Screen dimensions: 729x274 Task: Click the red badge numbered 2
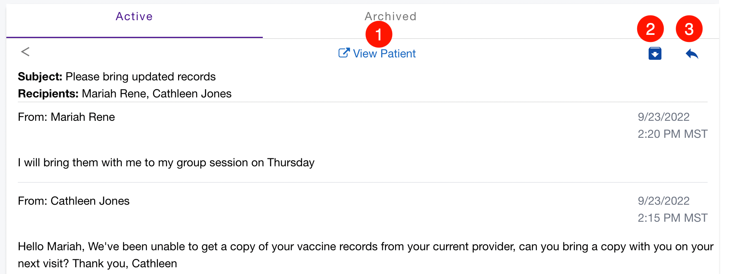coord(650,29)
